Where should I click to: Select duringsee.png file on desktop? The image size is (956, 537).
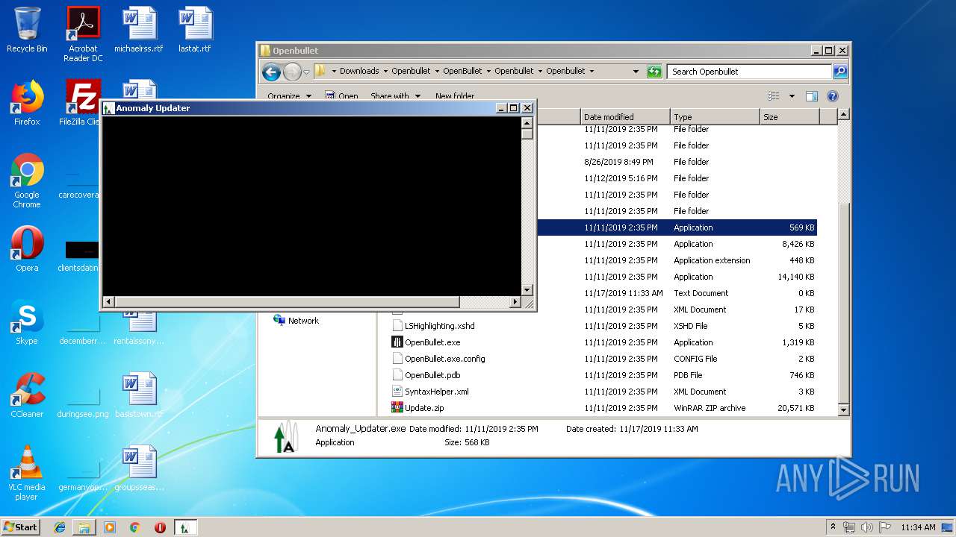83,395
